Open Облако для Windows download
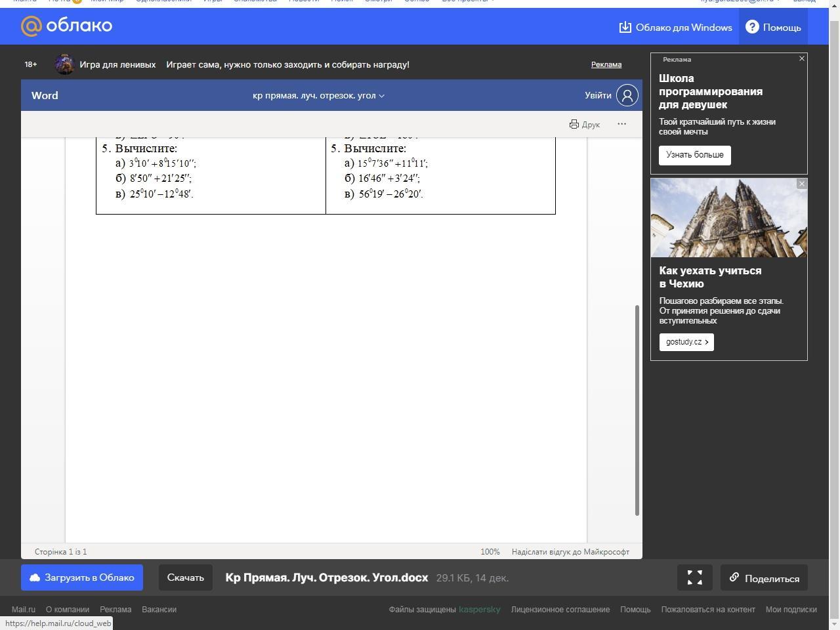 [x=675, y=27]
